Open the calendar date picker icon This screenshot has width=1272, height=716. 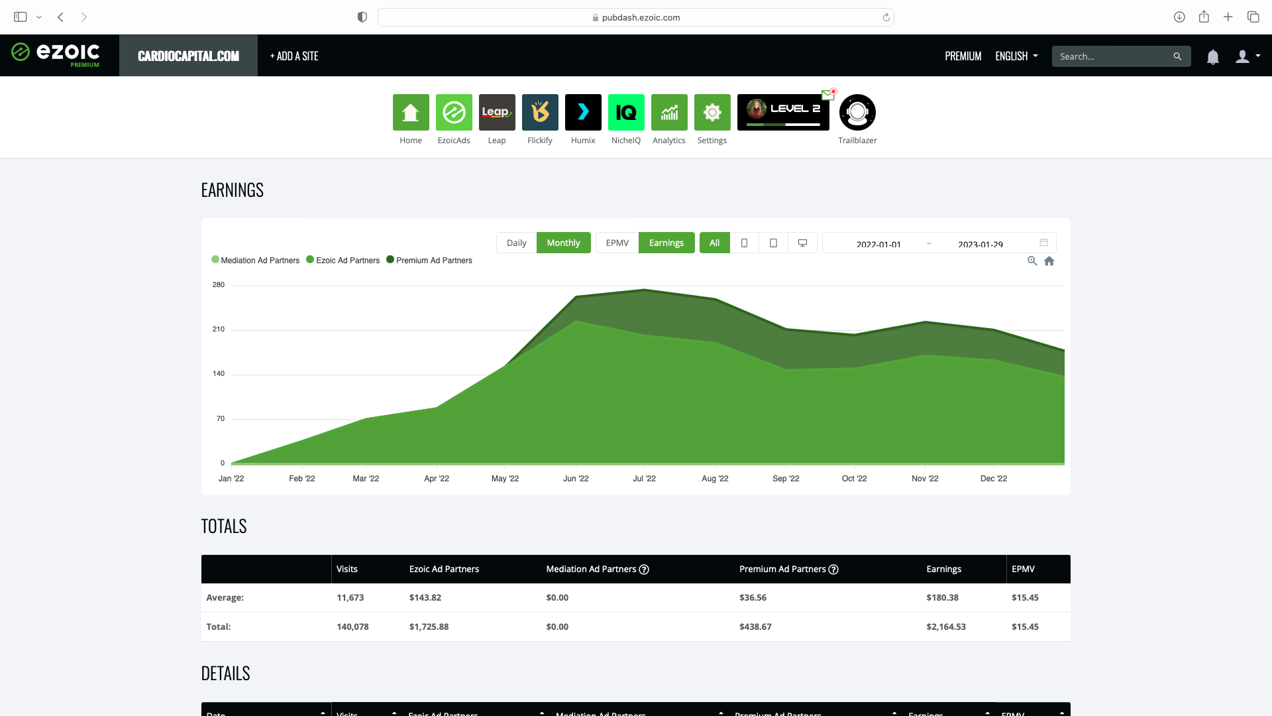click(1043, 243)
